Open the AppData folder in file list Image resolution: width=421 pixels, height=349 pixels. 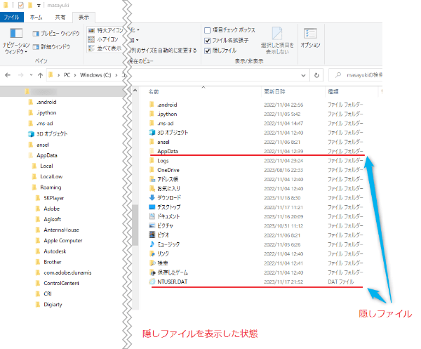pos(163,151)
